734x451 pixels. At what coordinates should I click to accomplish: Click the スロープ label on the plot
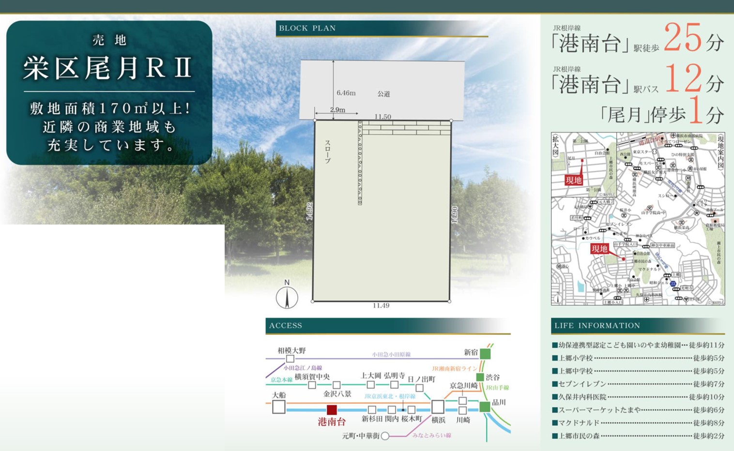point(328,151)
